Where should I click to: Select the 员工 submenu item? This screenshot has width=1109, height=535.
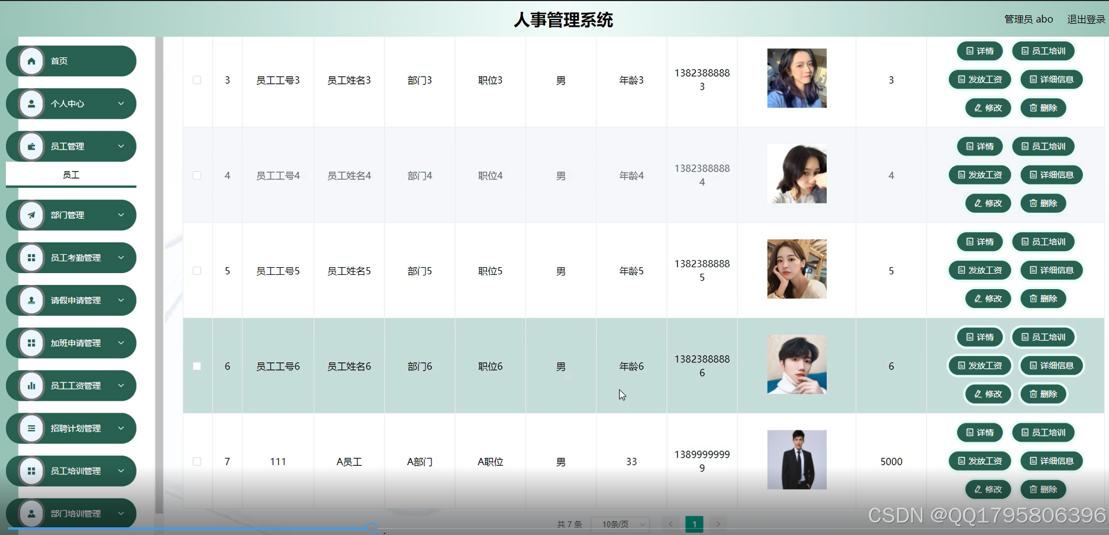[71, 174]
